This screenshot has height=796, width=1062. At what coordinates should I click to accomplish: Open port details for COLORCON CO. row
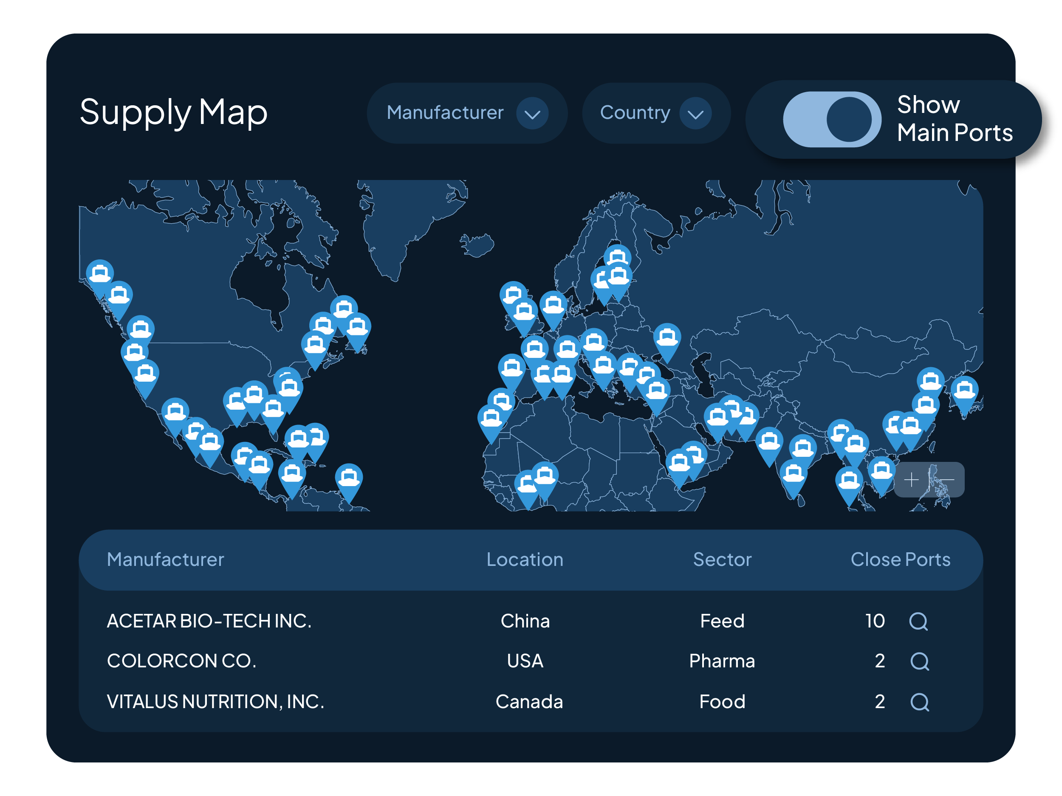[919, 661]
